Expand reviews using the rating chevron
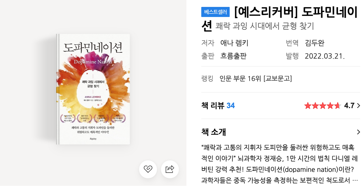363x191 pixels. tap(358, 106)
